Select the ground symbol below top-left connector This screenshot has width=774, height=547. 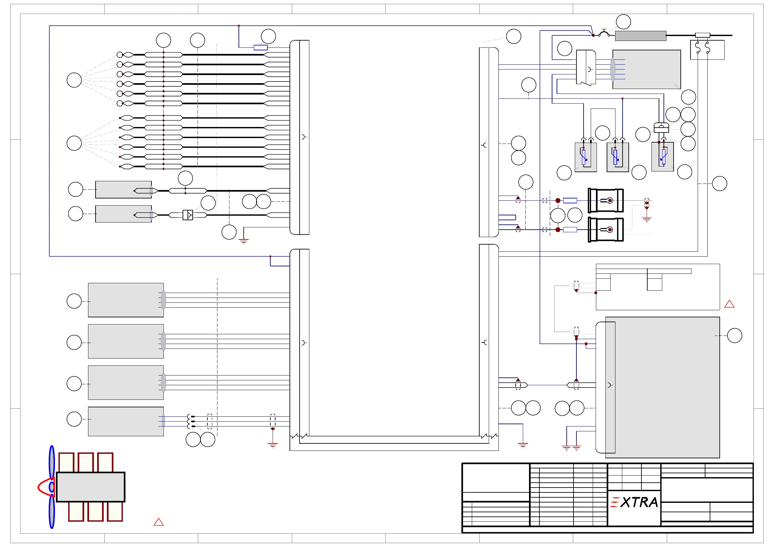(243, 241)
